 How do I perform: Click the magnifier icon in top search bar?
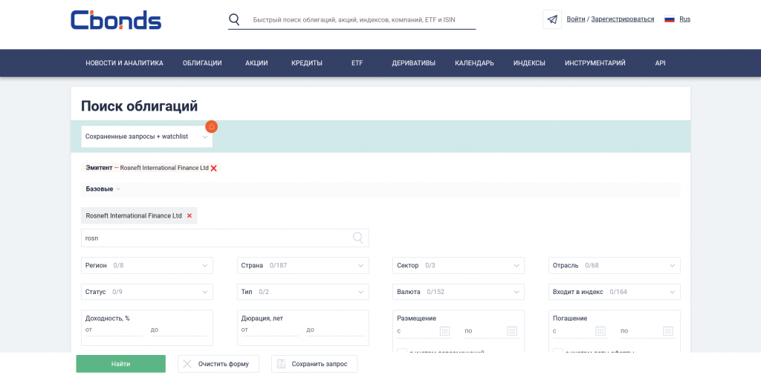[x=234, y=19]
